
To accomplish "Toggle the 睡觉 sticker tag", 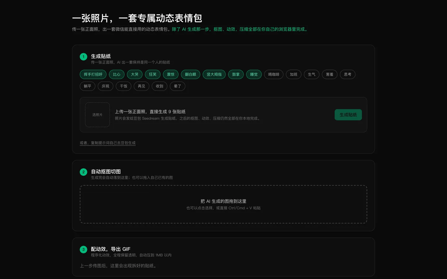I will [254, 74].
